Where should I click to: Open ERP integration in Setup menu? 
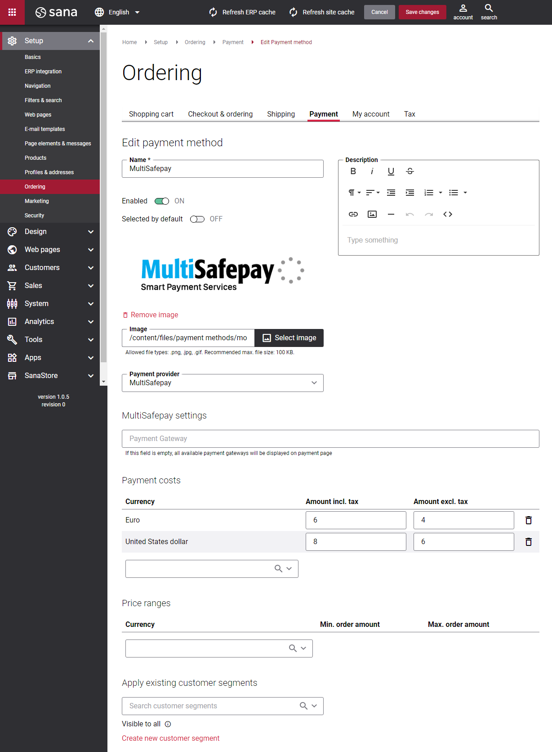click(43, 72)
